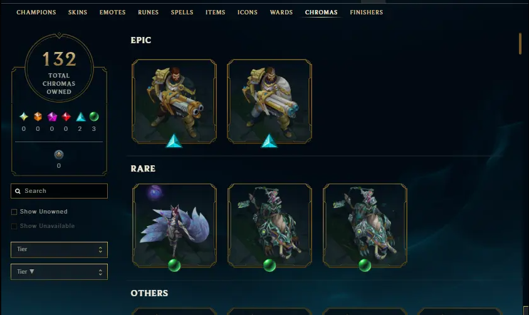The height and width of the screenshot is (315, 529).
Task: Expand the Tier descending sort dropdown
Action: pos(59,272)
